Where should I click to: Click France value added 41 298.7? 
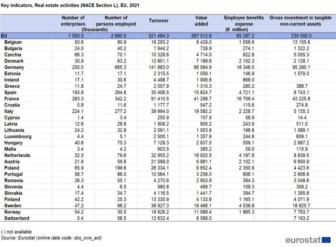pyautogui.click(x=203, y=99)
